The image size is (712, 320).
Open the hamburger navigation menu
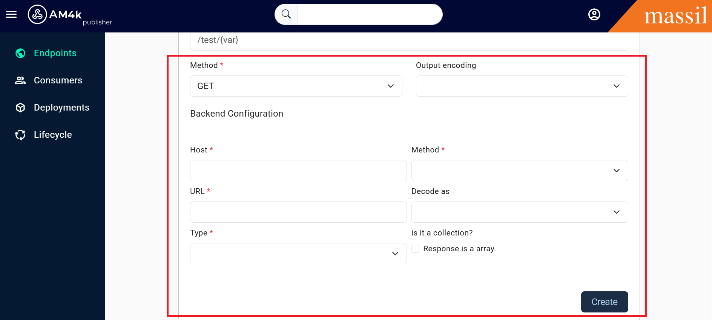coord(11,14)
